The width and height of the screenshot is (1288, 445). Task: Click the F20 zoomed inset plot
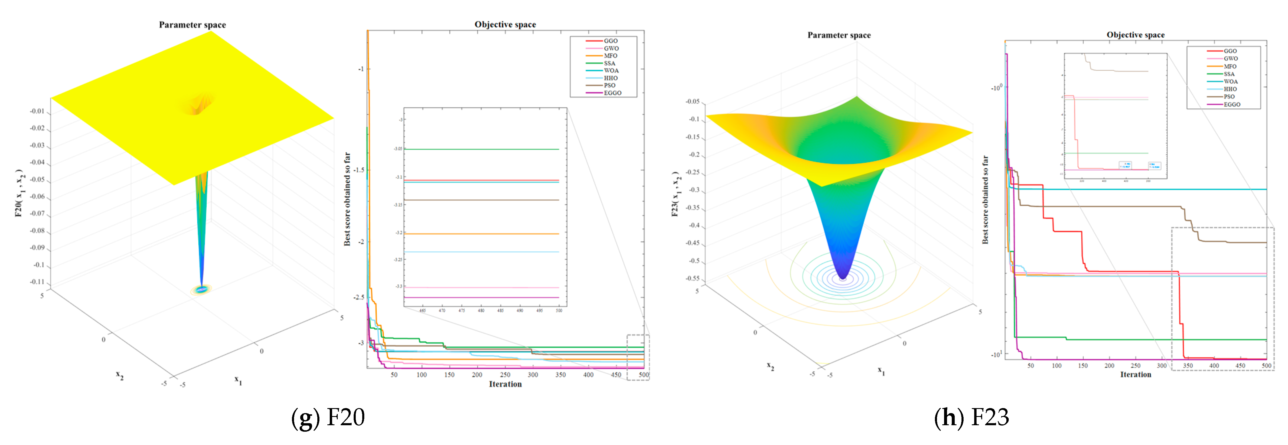click(486, 207)
